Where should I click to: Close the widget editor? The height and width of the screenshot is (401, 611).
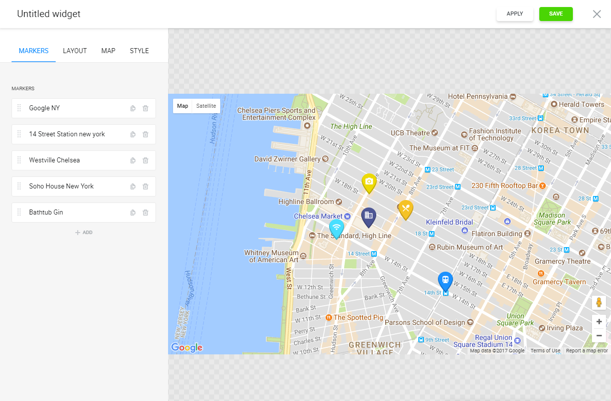tap(597, 14)
